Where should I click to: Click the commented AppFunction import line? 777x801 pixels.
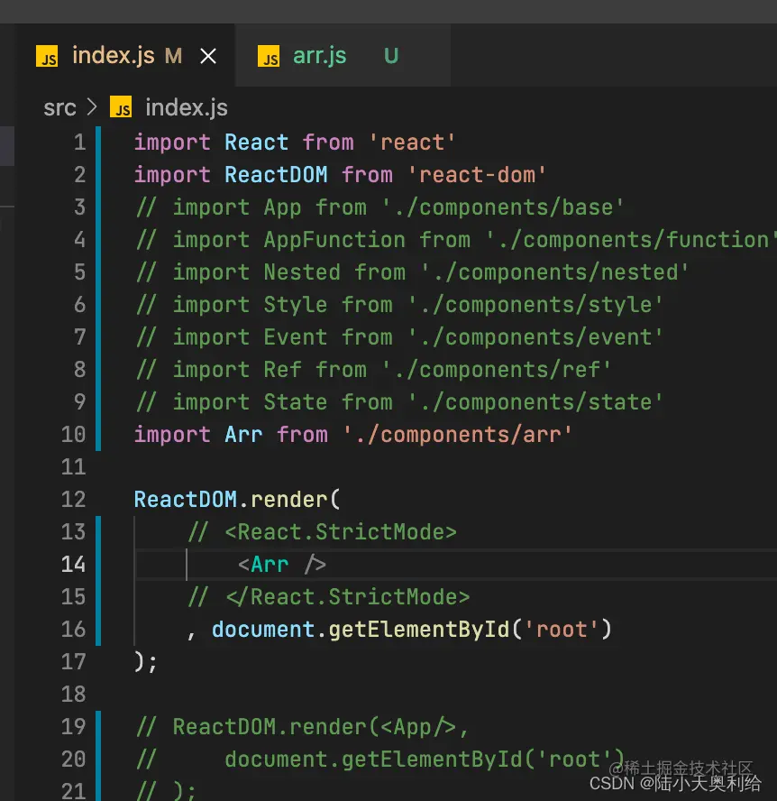tap(455, 240)
